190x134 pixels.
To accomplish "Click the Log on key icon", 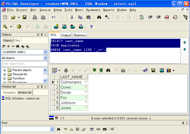I will [5, 27].
